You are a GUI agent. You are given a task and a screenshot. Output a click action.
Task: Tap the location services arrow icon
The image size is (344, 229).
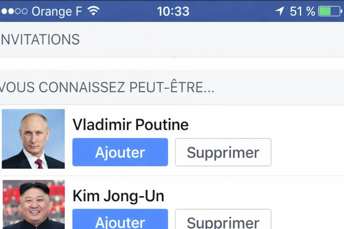point(279,11)
